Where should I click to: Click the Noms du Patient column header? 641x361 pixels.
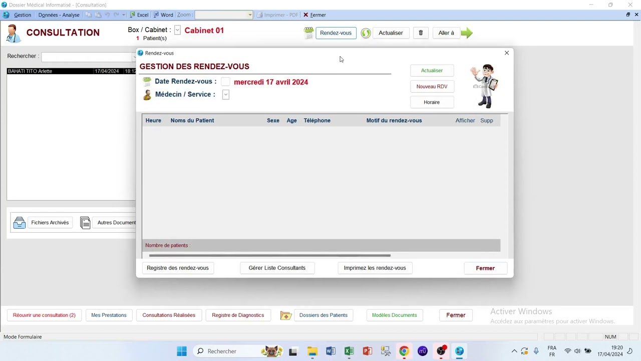192,120
